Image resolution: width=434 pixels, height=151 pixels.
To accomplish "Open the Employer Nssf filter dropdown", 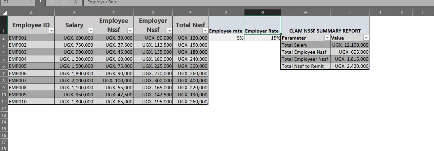I will pos(169,31).
